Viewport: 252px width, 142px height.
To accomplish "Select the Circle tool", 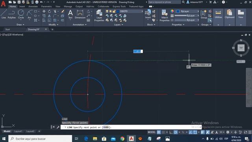I will [21, 14].
